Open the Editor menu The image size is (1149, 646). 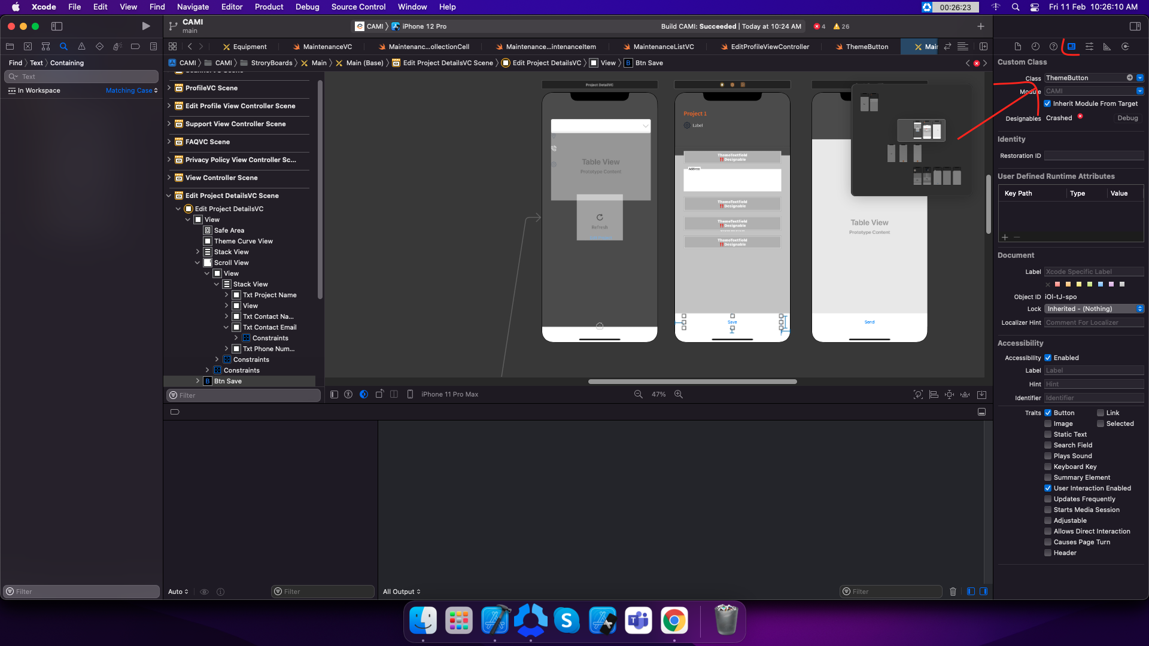coord(232,7)
